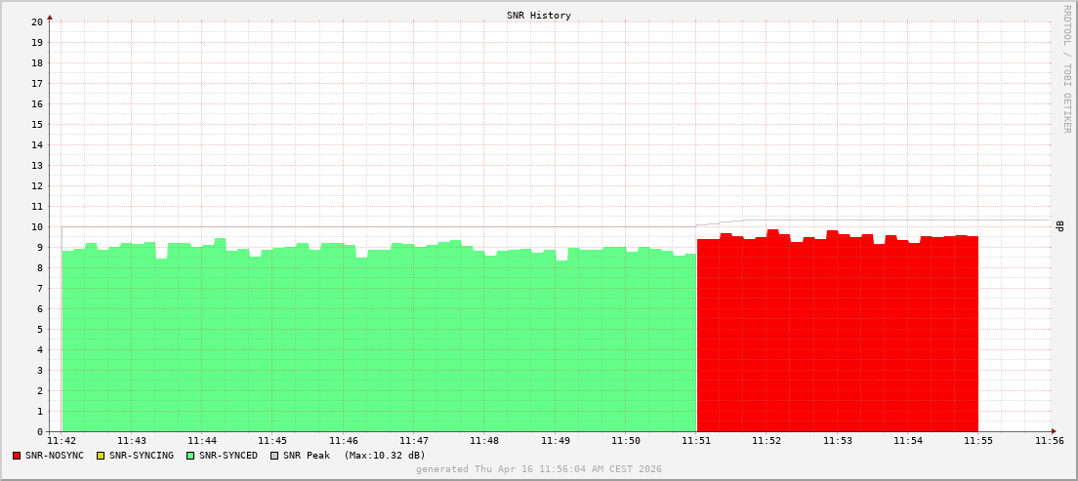Click the yellow SNR-SYNCING legend swatch
This screenshot has height=481, width=1078.
click(101, 456)
